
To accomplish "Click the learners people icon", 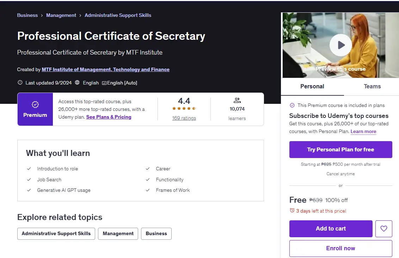I will [x=237, y=100].
